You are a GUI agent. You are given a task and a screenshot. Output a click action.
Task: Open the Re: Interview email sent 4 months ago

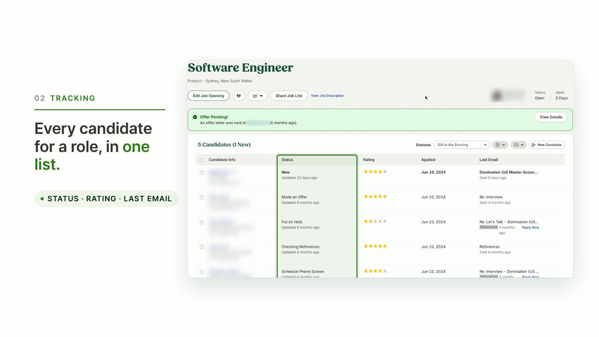coord(491,197)
